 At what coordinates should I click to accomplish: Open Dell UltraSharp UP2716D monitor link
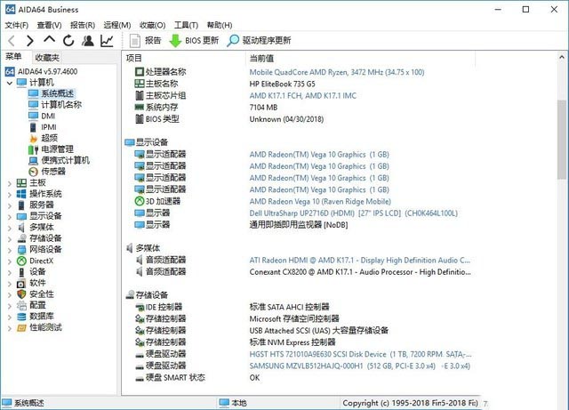[354, 213]
